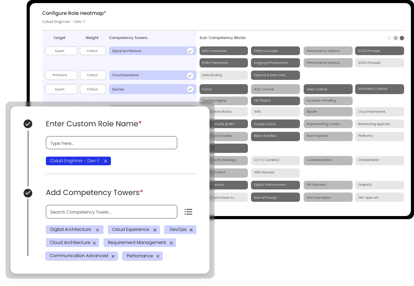This screenshot has height=286, width=414.
Task: Select the MVC Framework block
Action: 224,51
